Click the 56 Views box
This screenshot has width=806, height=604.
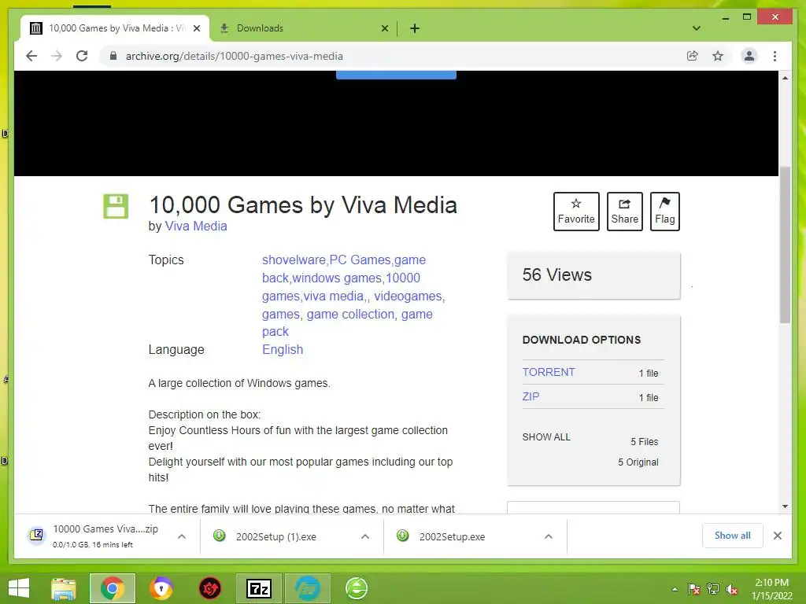tap(593, 275)
